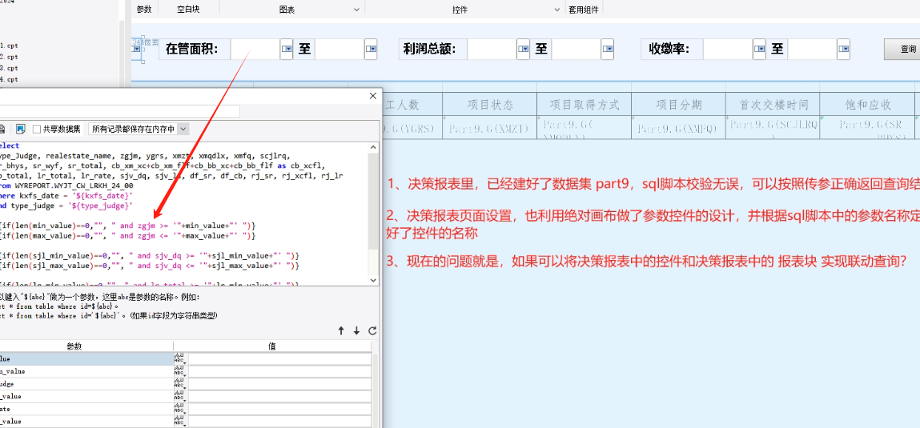Select the 项目取得方式 header cell
Screen dimensions: 920x428
pos(584,104)
